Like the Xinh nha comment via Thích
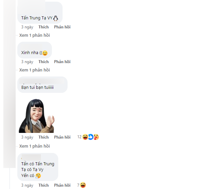The width and height of the screenshot is (224, 189). coord(44,62)
